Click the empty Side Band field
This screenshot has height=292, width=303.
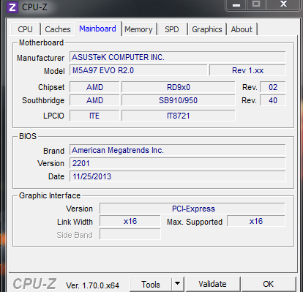pyautogui.click(x=130, y=234)
